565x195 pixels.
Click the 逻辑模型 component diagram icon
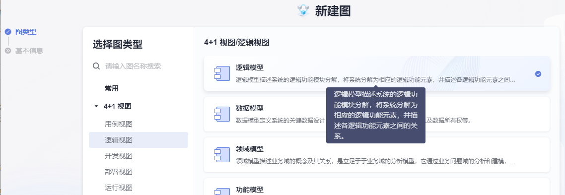coord(222,73)
